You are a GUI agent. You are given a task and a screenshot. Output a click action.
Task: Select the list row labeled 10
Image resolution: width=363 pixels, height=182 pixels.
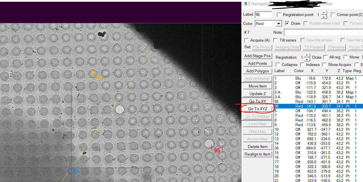coord(318,130)
